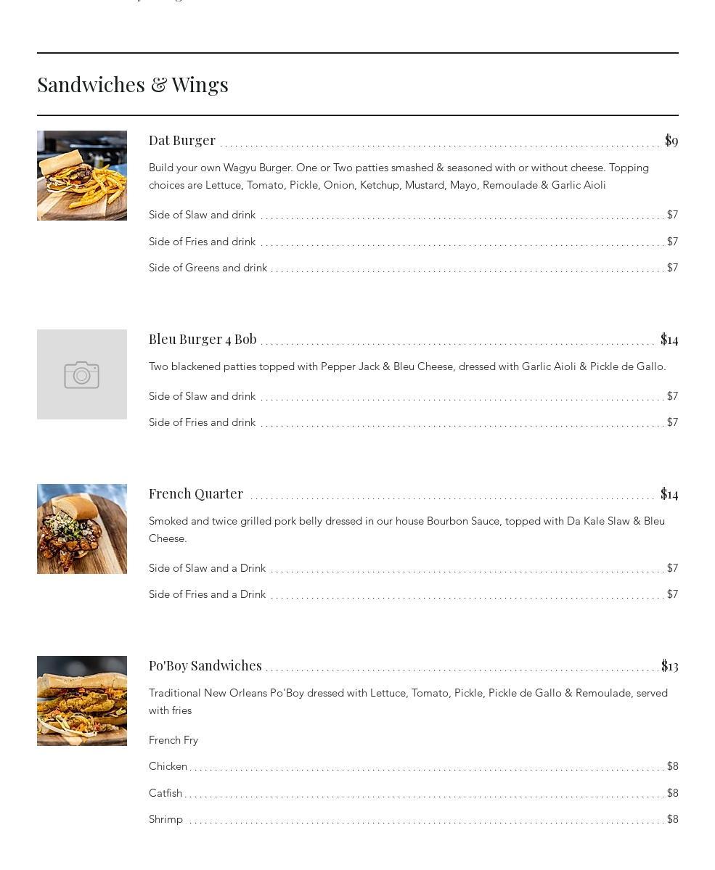The height and width of the screenshot is (870, 715).
Task: Click the Sandwiches & Wings section heading
Action: point(133,84)
